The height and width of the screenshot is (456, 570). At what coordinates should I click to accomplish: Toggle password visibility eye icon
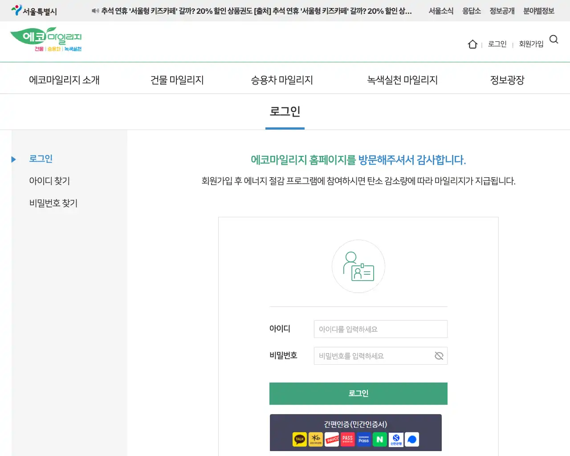click(x=439, y=356)
